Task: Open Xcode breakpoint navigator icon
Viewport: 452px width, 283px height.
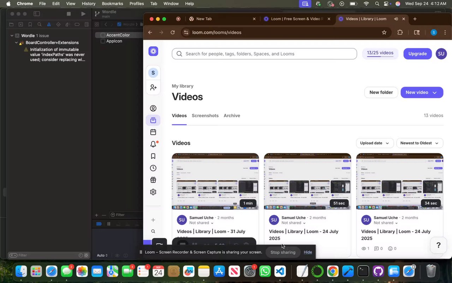Action: [x=77, y=24]
